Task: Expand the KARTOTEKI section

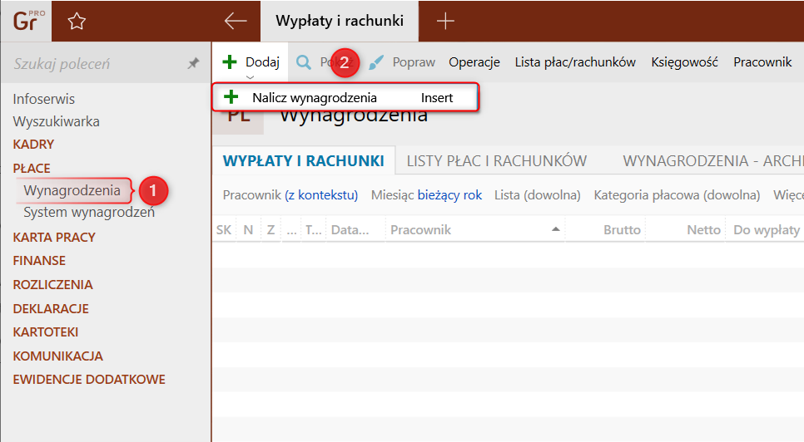Action: coord(46,332)
